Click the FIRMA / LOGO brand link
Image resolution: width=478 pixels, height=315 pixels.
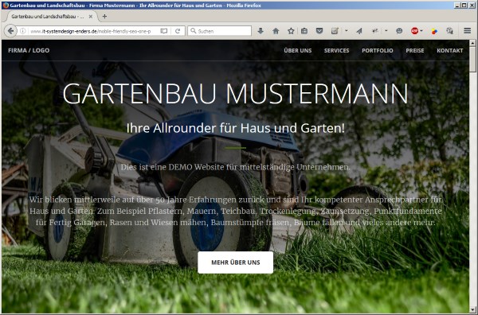click(29, 51)
